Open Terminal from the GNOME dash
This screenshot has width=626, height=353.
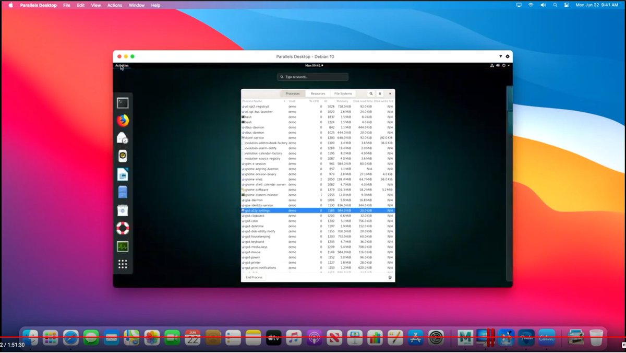coord(123,103)
